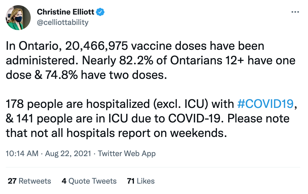Click the 'Ontarians 12+' phrase in the tweet
This screenshot has height=194, width=308.
207,60
